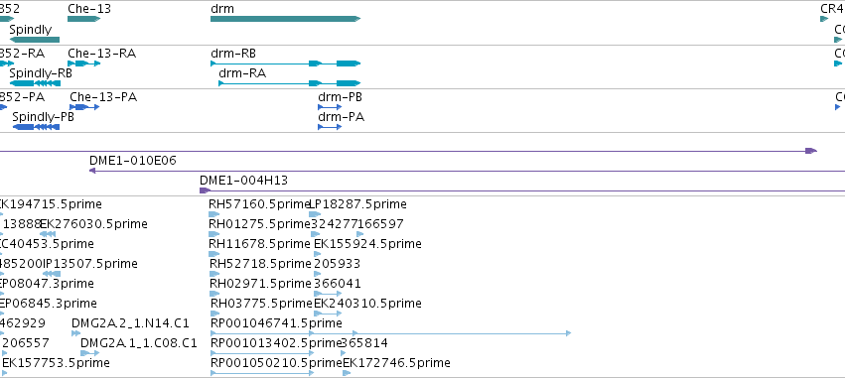Select the DME1-010E06 clone label

(x=133, y=161)
